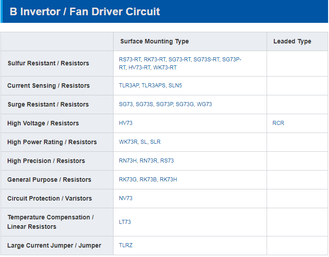Image resolution: width=329 pixels, height=257 pixels.
Task: Select the SLR high power resistor
Action: click(155, 142)
